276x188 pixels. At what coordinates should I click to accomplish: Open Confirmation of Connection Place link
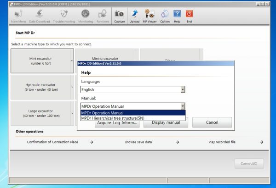pos(52,142)
